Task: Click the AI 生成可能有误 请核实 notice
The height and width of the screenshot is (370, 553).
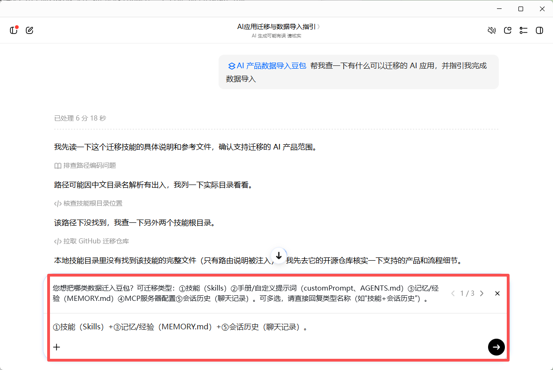Action: pyautogui.click(x=276, y=36)
